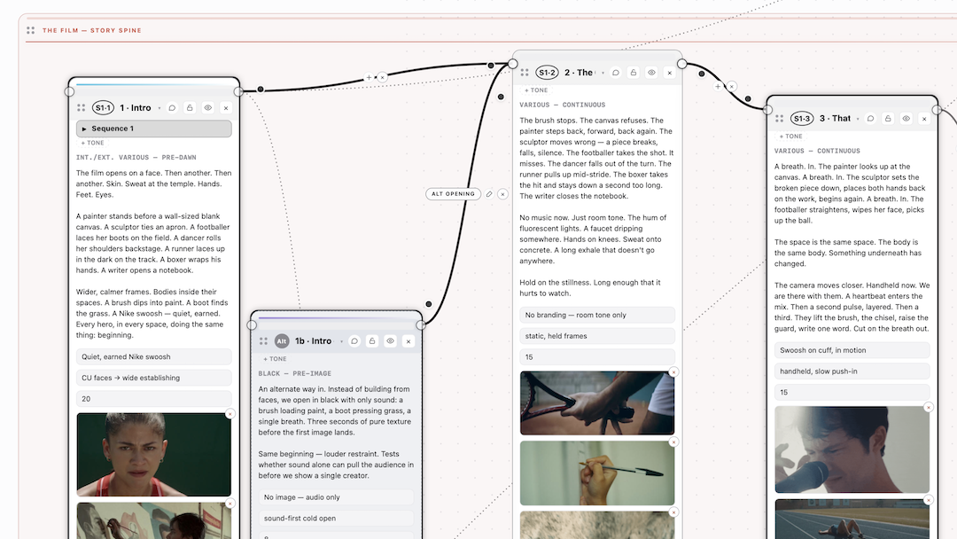Edit the 'No image — audio only' field
This screenshot has height=539, width=957.
336,497
